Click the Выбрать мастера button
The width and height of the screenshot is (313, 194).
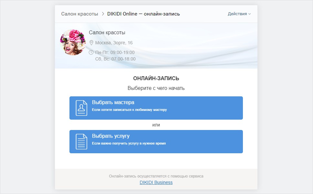(x=156, y=108)
